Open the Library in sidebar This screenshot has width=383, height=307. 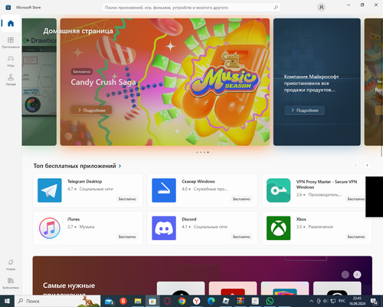pos(11,283)
